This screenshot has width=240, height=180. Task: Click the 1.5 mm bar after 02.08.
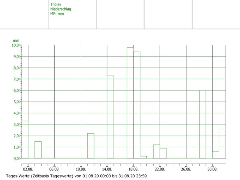38,150
